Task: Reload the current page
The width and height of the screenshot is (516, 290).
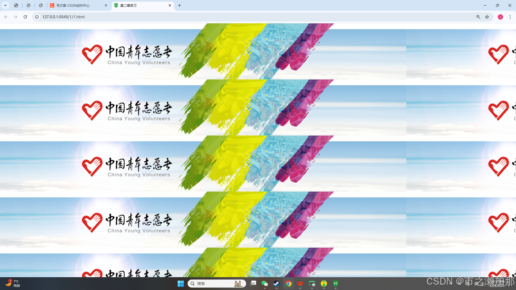Action: pyautogui.click(x=25, y=17)
